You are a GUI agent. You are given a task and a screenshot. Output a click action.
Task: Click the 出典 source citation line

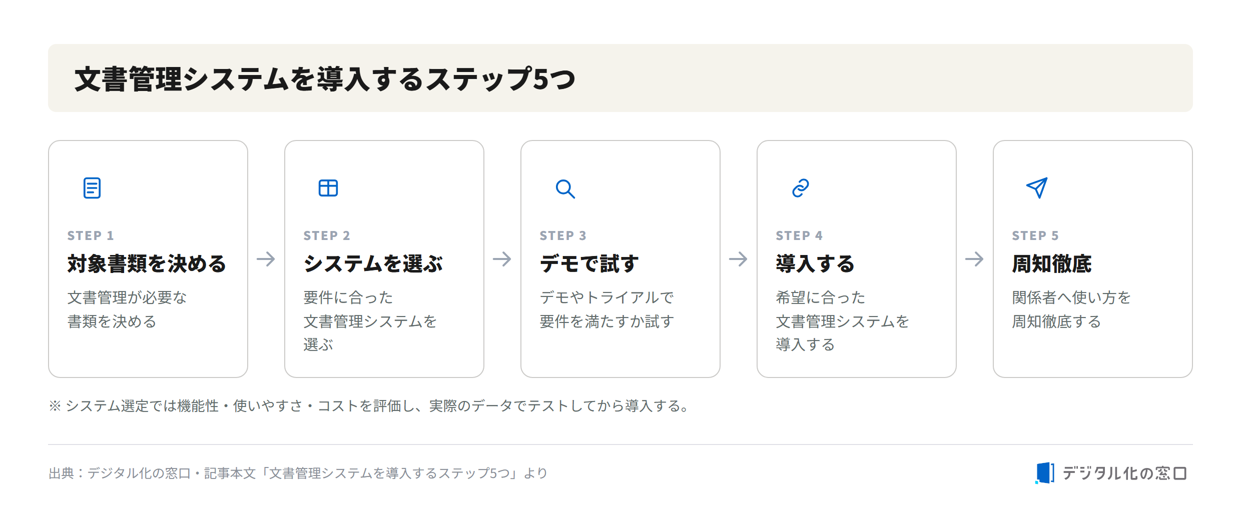click(x=298, y=473)
